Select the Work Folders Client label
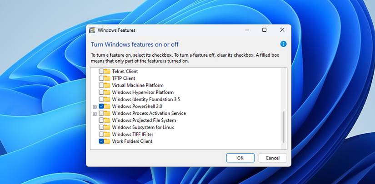 [x=132, y=141]
